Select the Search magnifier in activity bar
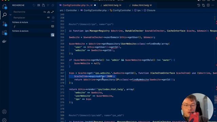217x122 pixels. pos(4,15)
